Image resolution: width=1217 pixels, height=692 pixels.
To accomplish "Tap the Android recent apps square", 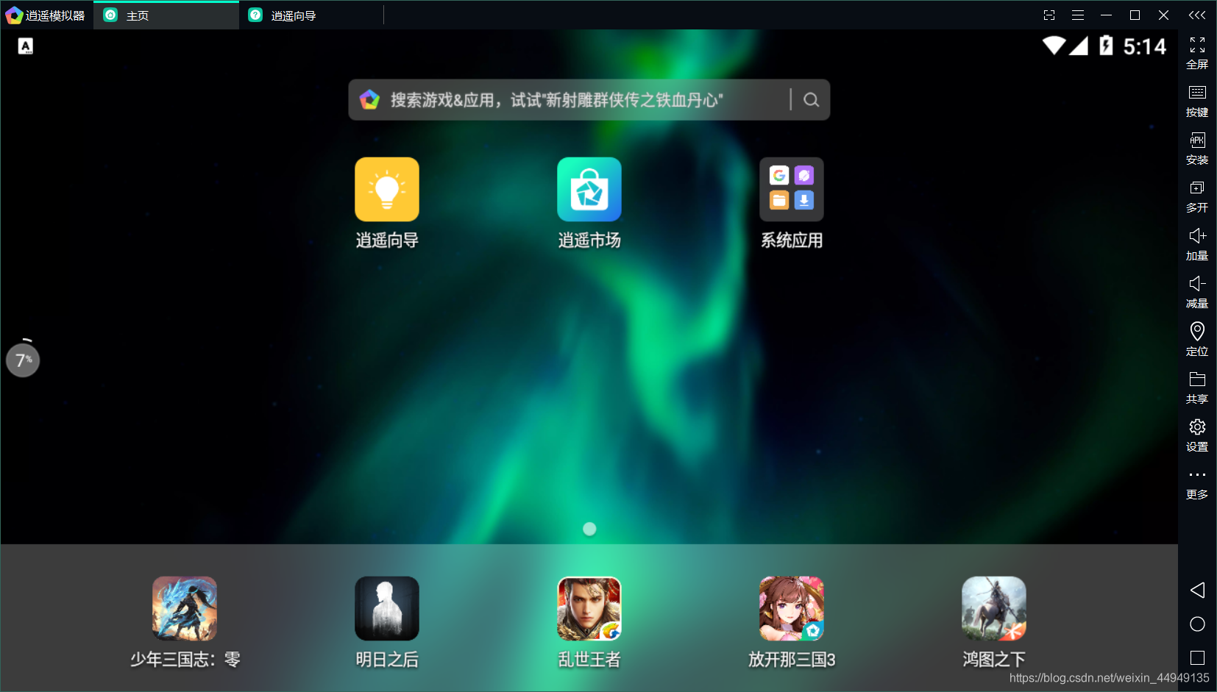I will 1197,657.
